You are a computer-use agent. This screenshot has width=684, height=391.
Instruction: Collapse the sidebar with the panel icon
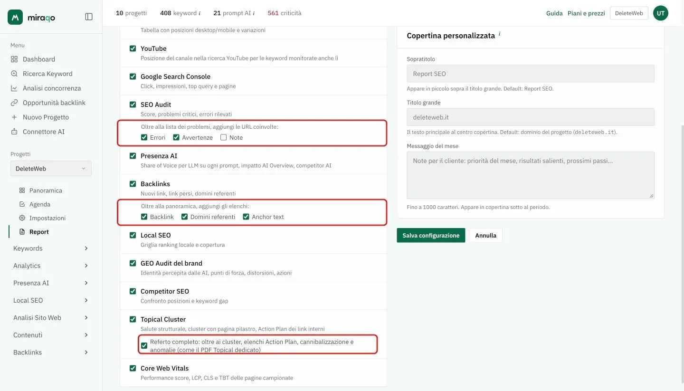[x=89, y=17]
